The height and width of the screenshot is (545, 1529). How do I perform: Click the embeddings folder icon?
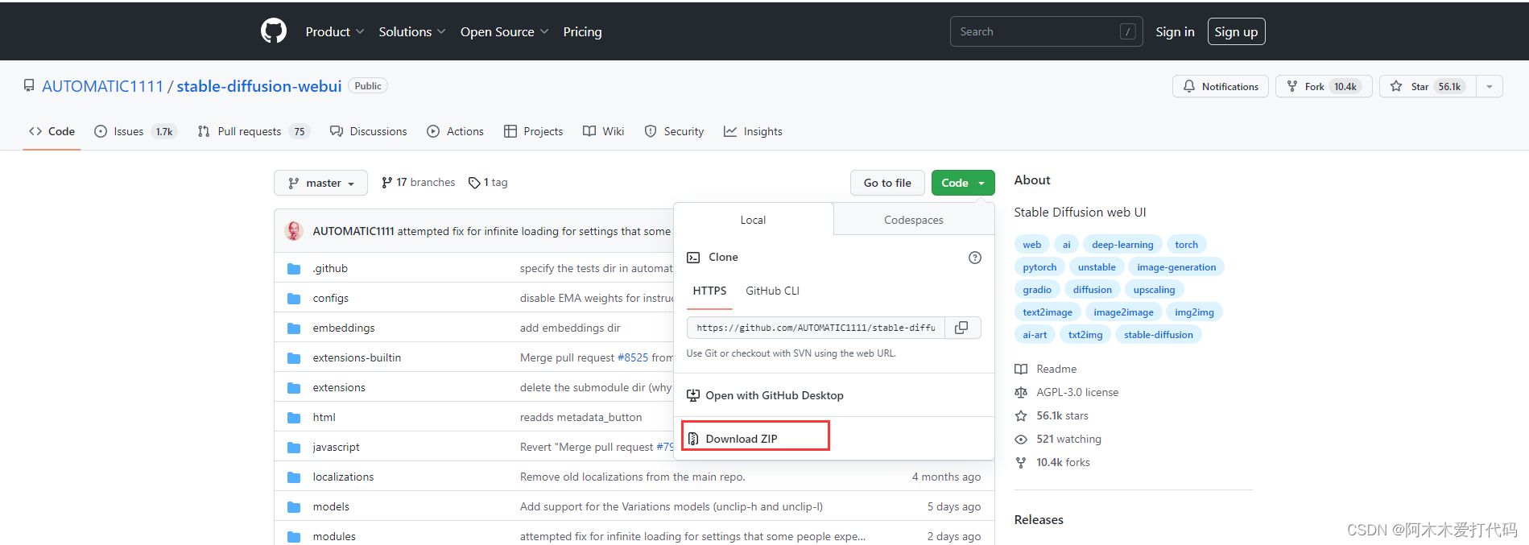click(294, 328)
